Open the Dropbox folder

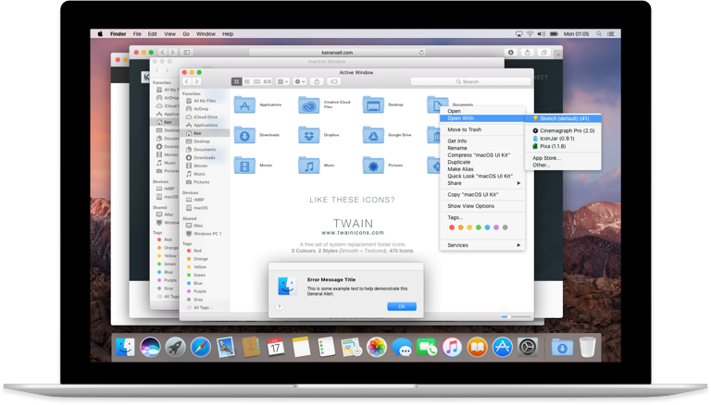(309, 135)
